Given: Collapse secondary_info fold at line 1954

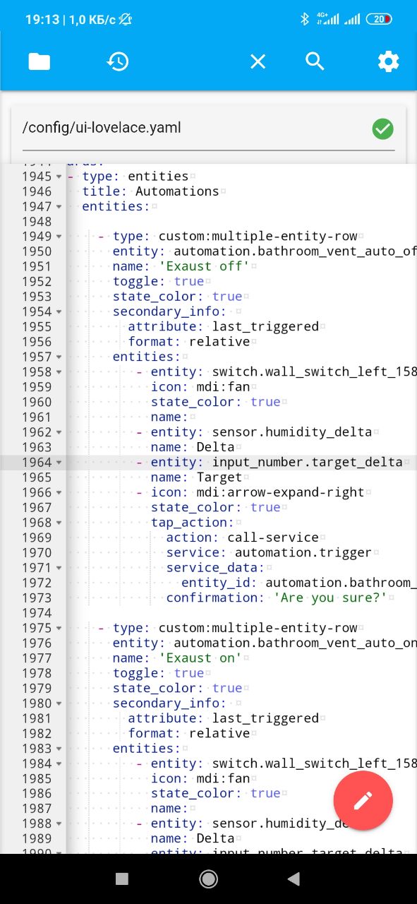Looking at the screenshot, I should [x=59, y=311].
